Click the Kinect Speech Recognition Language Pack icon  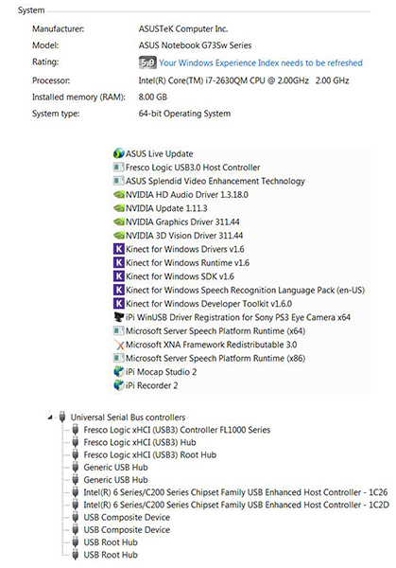(119, 290)
